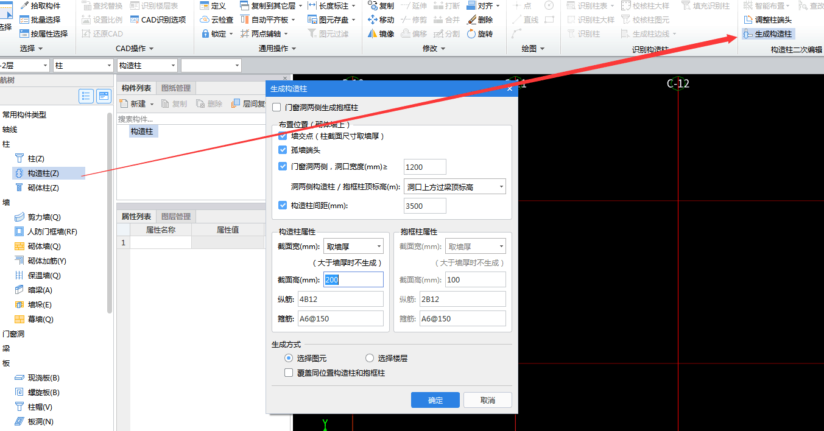Click the opening width field showing 1200
Screen dimensions: 824x431
coord(425,167)
